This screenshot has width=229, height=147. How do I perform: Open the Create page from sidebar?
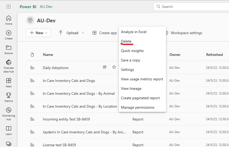pyautogui.click(x=9, y=35)
